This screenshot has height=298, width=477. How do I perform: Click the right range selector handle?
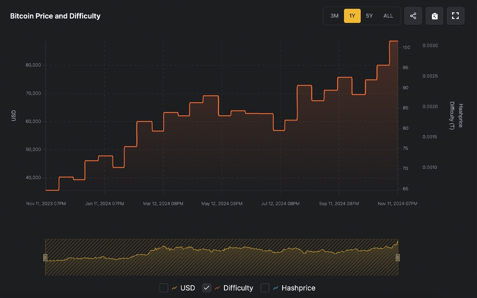pos(398,257)
